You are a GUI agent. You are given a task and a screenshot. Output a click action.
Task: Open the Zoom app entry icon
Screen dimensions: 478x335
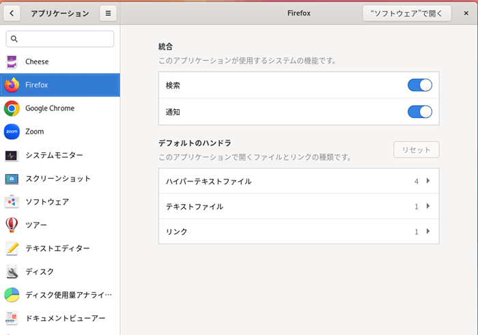pos(12,132)
